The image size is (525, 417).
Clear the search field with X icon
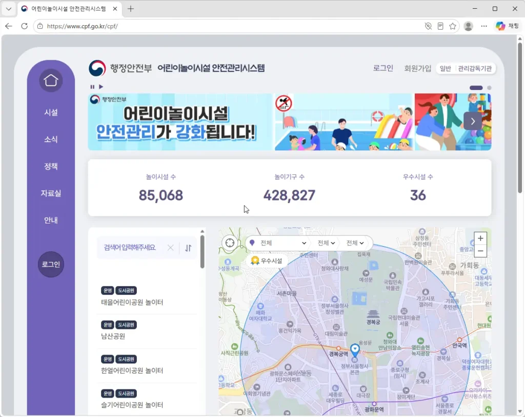click(x=170, y=248)
